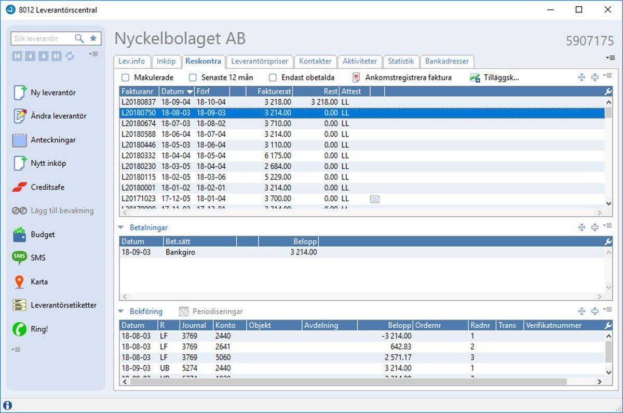
Task: Select invoice row L20180674
Action: pyautogui.click(x=362, y=124)
